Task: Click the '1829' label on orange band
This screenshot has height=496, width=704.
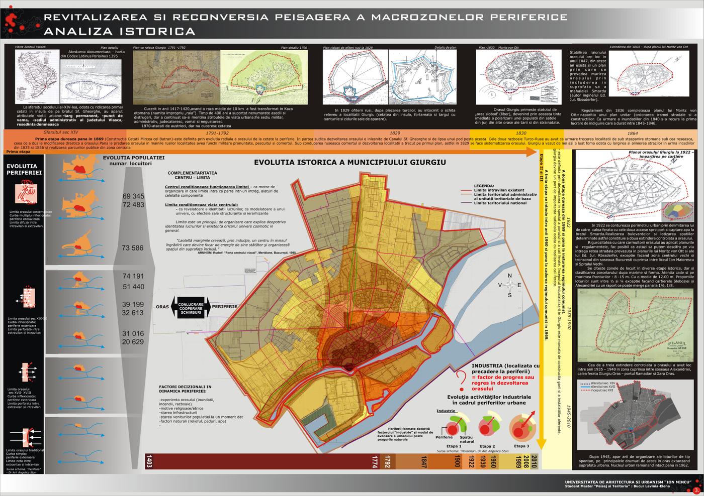Action: 394,134
